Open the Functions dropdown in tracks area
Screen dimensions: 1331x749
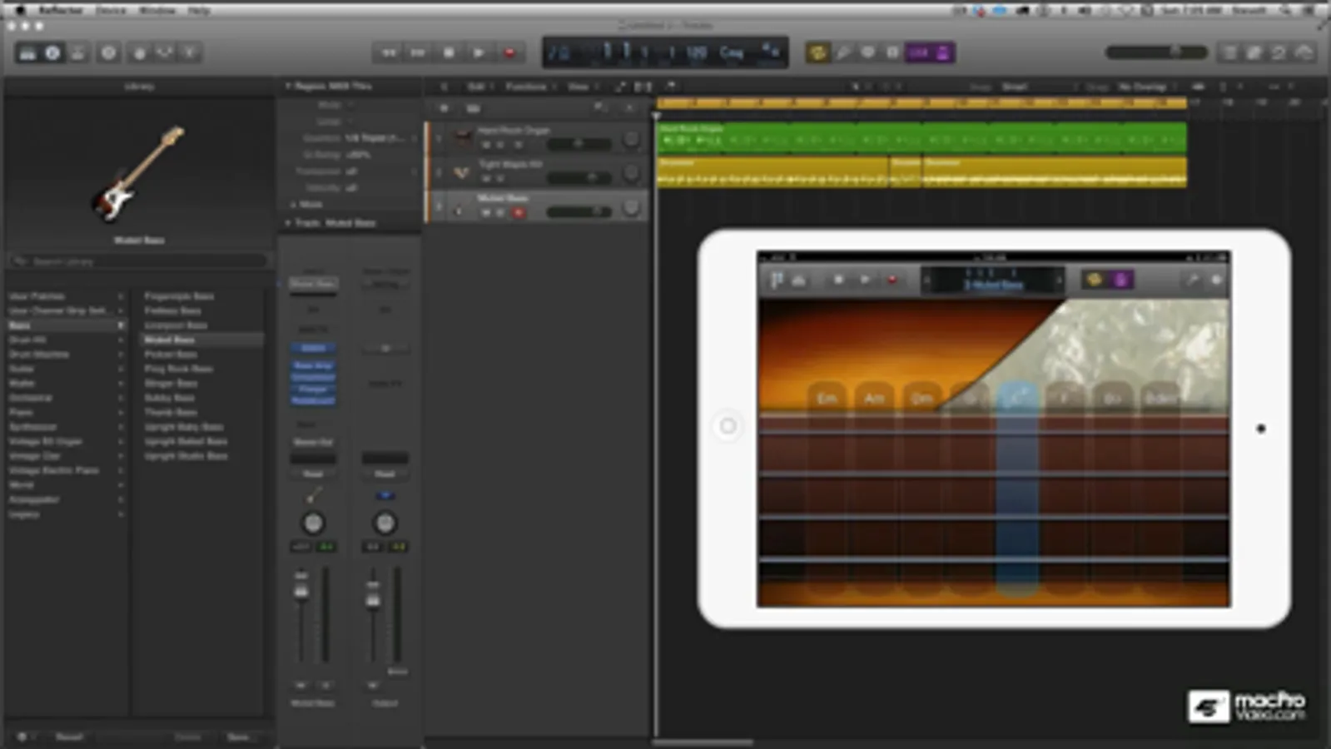[526, 87]
